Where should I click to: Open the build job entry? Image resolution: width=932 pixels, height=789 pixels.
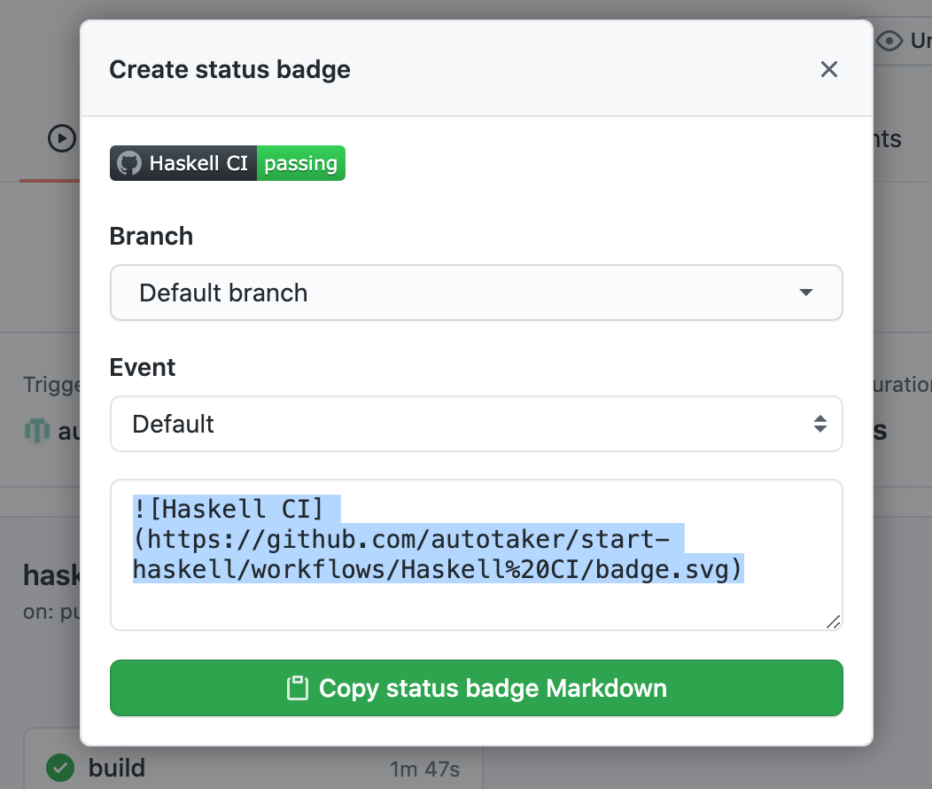click(x=117, y=768)
